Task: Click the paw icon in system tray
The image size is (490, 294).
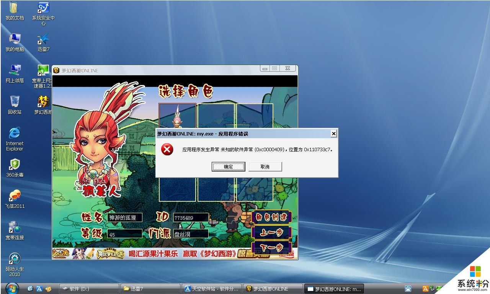Action: (408, 289)
